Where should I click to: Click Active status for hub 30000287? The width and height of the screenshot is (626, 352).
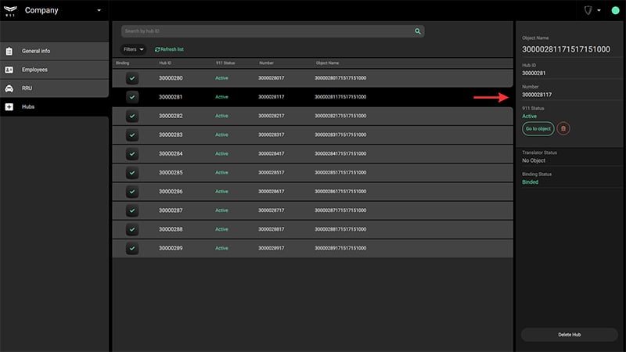pyautogui.click(x=221, y=210)
